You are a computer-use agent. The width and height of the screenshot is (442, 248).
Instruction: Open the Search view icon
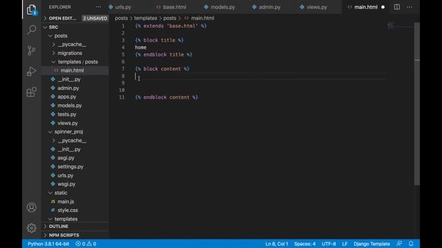(x=32, y=29)
